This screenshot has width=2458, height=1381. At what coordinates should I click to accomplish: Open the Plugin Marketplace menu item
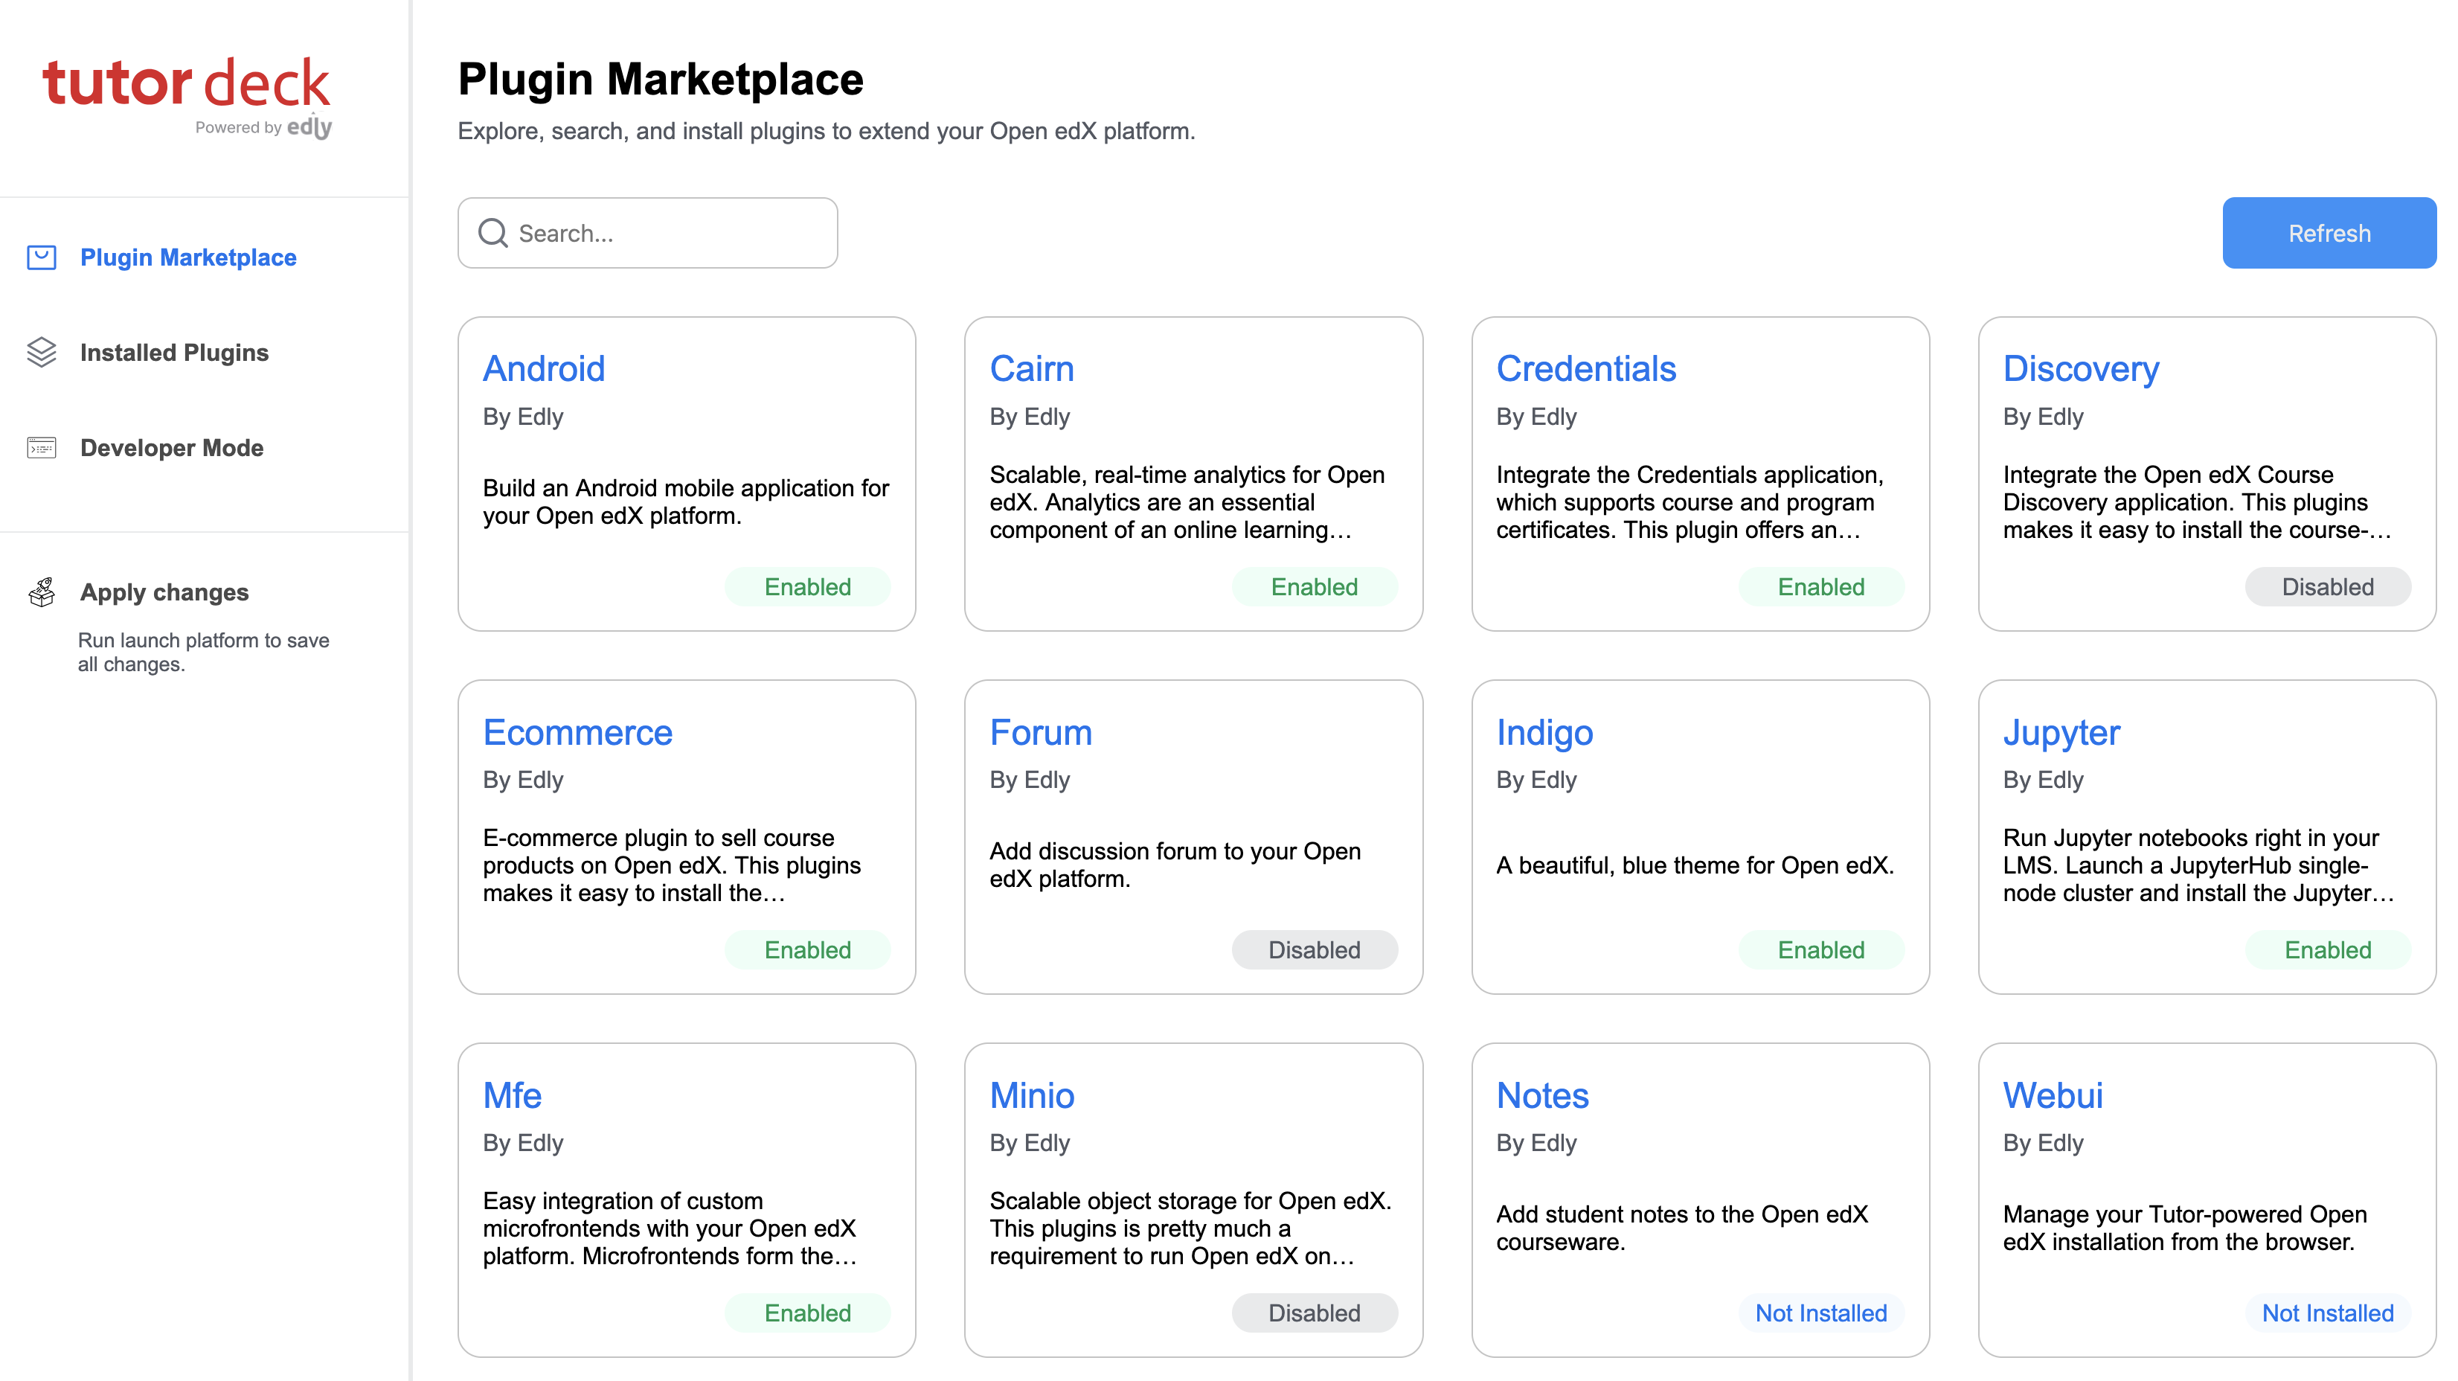click(188, 257)
